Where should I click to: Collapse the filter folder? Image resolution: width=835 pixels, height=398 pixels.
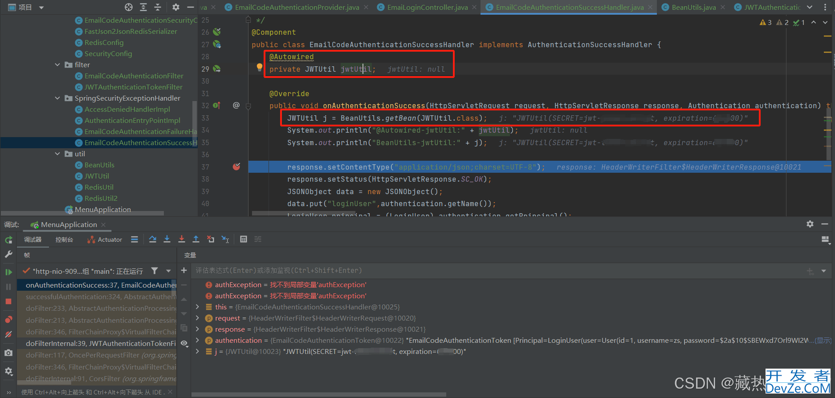tap(57, 65)
